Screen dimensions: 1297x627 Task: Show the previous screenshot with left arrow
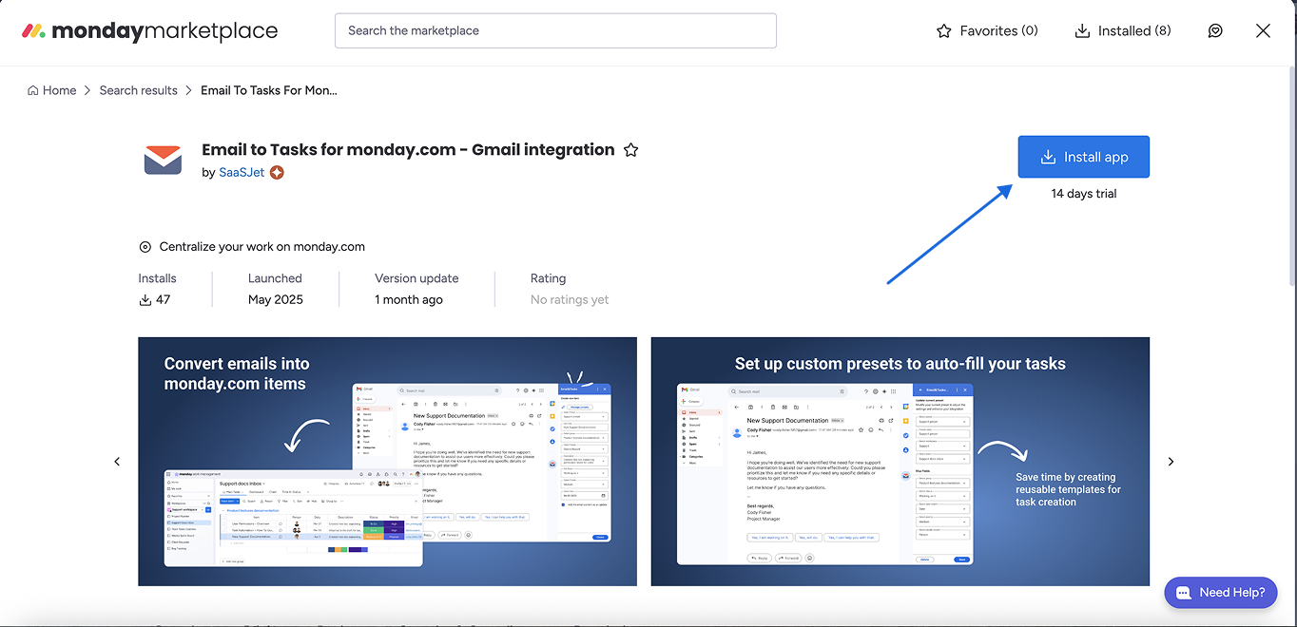(x=118, y=462)
